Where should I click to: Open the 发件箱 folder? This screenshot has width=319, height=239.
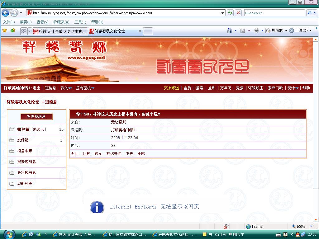[x=23, y=140]
